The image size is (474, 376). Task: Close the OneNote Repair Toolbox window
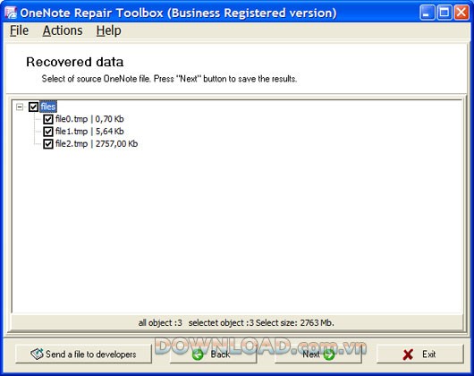[461, 13]
